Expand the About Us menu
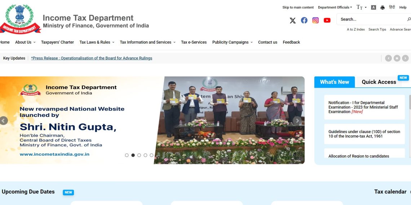Image resolution: width=411 pixels, height=205 pixels. [25, 42]
